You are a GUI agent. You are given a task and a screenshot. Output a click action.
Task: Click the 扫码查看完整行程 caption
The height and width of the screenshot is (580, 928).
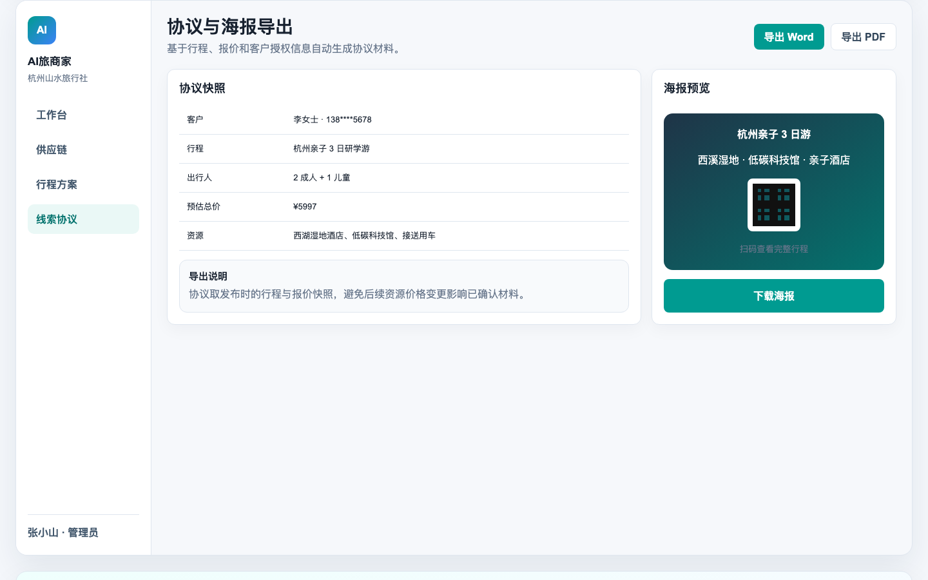773,249
